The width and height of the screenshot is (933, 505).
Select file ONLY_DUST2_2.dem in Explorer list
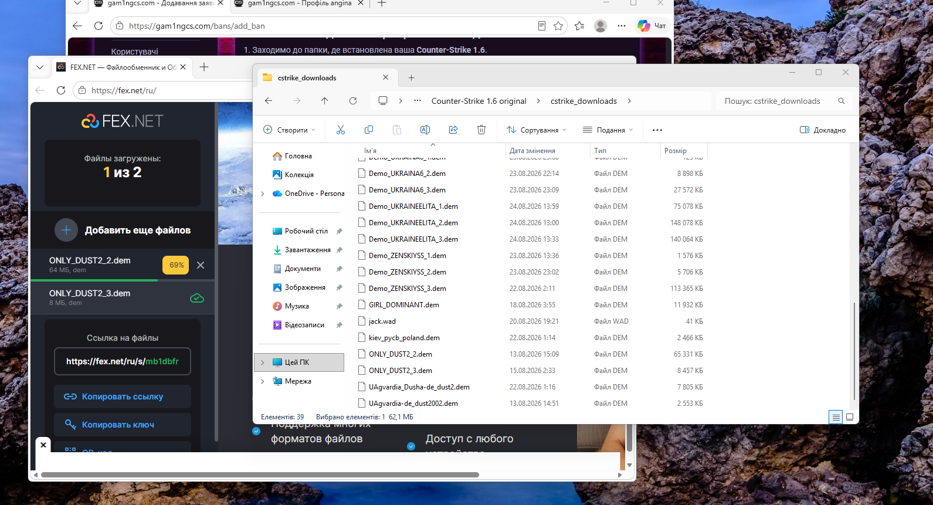[x=401, y=354]
